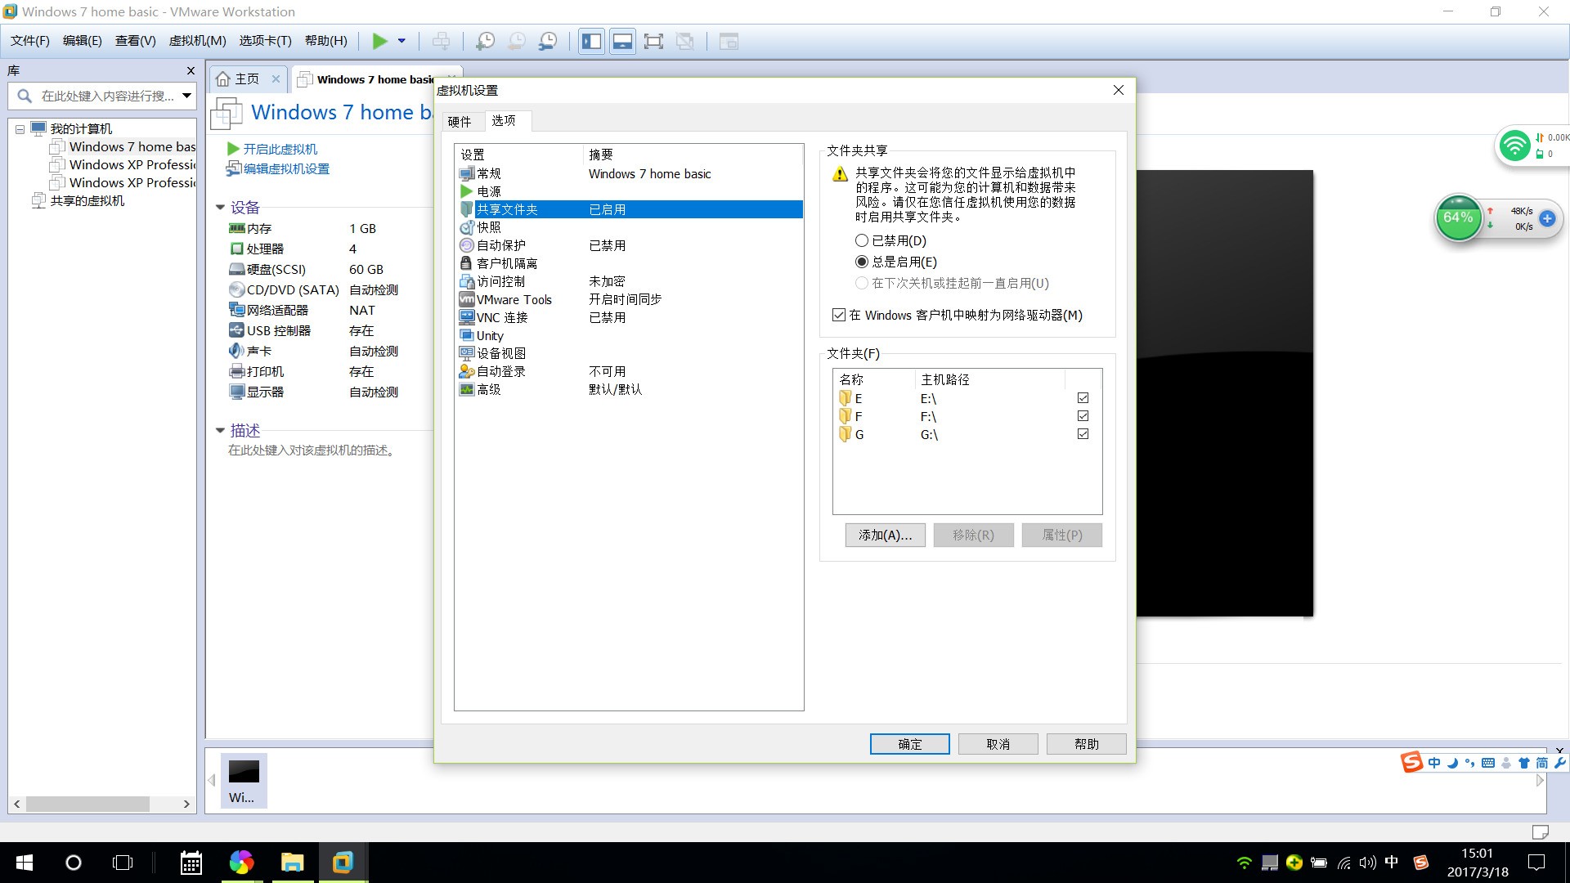
Task: Open the snapshot manager toolbar icon
Action: point(548,41)
